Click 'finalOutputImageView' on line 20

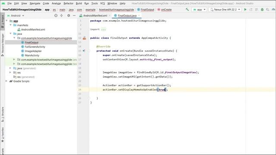tap(180, 72)
